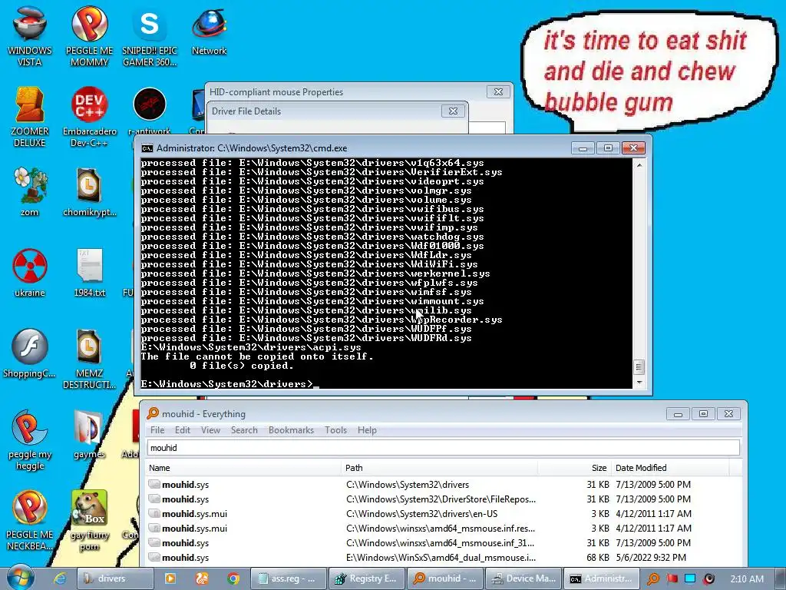Click the Everything window title icon
The height and width of the screenshot is (590, 786).
coord(153,413)
